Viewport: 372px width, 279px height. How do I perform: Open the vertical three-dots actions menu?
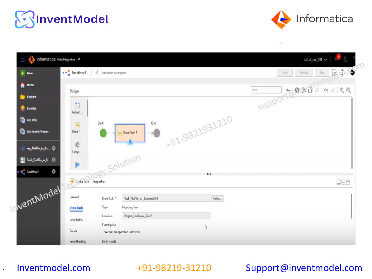(x=342, y=73)
